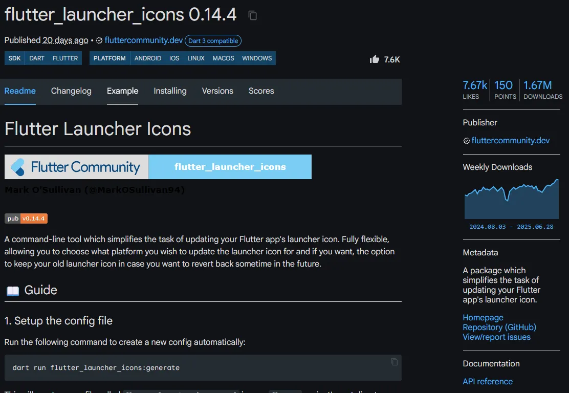Screen dimensions: 569x393
Task: Open fluttercommunity.dev link in header
Action: coord(144,40)
